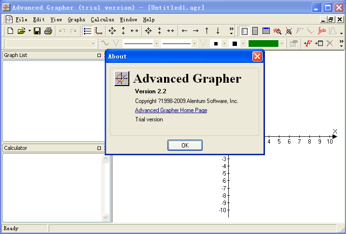346x234 pixels.
Task: Open the small point size dropdown
Action: [x=224, y=44]
